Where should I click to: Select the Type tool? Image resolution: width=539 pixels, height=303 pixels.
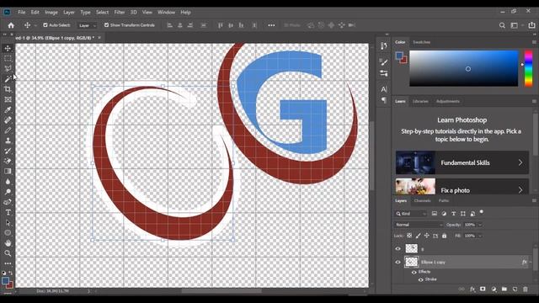pyautogui.click(x=8, y=212)
